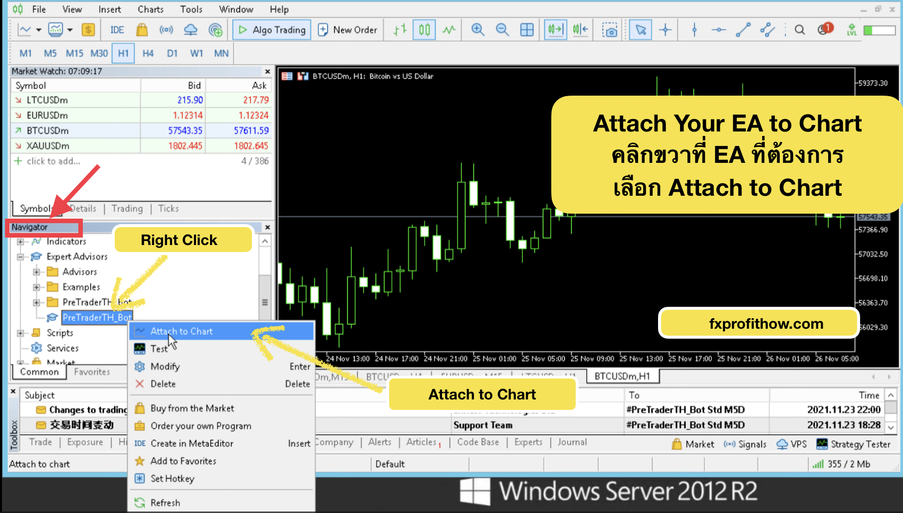Switch to Favorites tab in Navigator

coord(92,372)
